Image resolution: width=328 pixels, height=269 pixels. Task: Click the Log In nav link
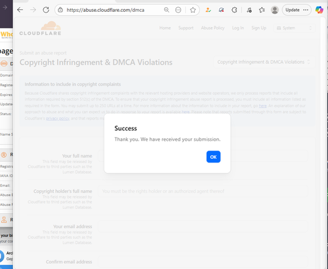tap(238, 28)
